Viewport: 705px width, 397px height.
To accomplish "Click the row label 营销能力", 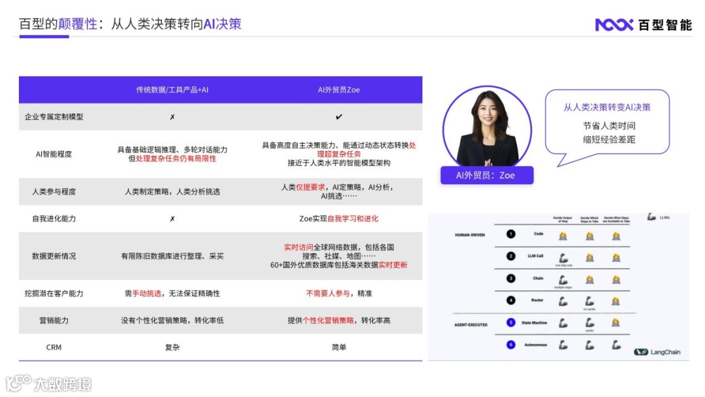I will point(54,321).
